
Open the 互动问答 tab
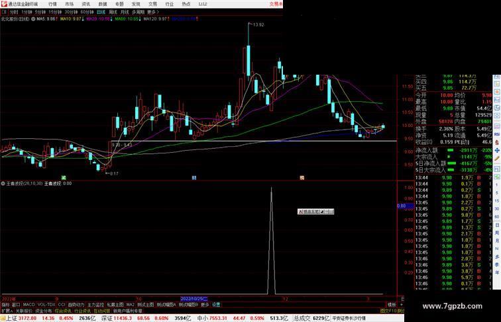coord(102,311)
